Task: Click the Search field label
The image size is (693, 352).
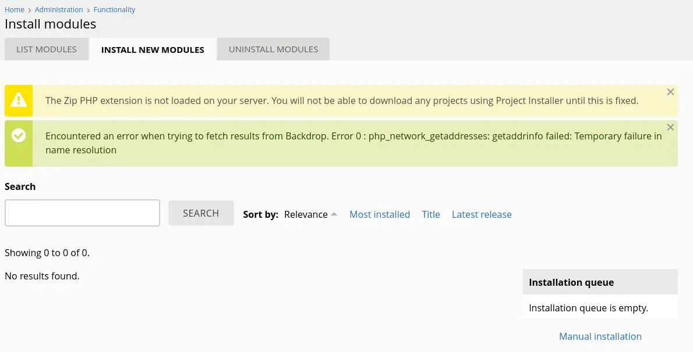Action: tap(20, 186)
